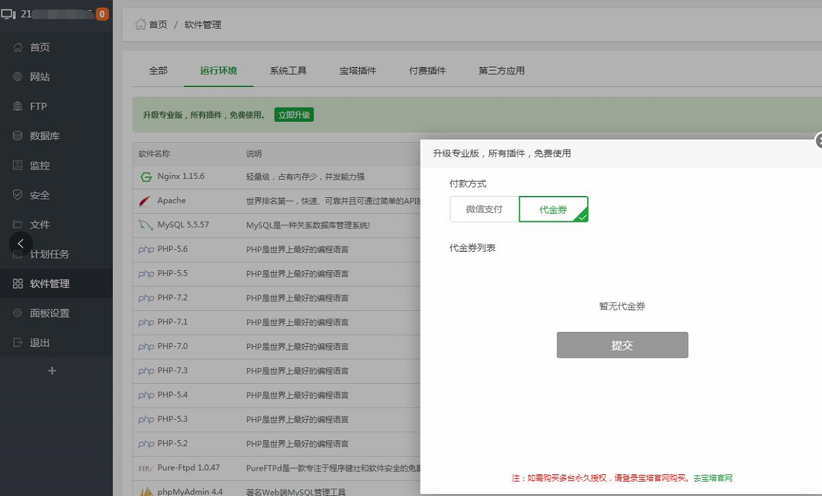Open the 去宝塔官网 link
This screenshot has height=496, width=822.
click(x=713, y=478)
